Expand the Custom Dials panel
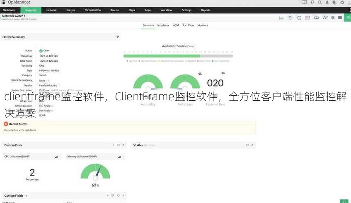The width and height of the screenshot is (351, 203). 123,145
